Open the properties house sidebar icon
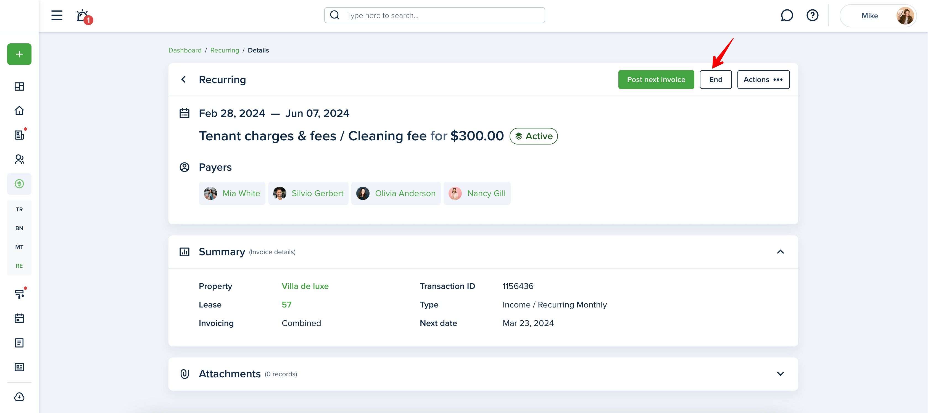Image resolution: width=928 pixels, height=413 pixels. [x=19, y=111]
